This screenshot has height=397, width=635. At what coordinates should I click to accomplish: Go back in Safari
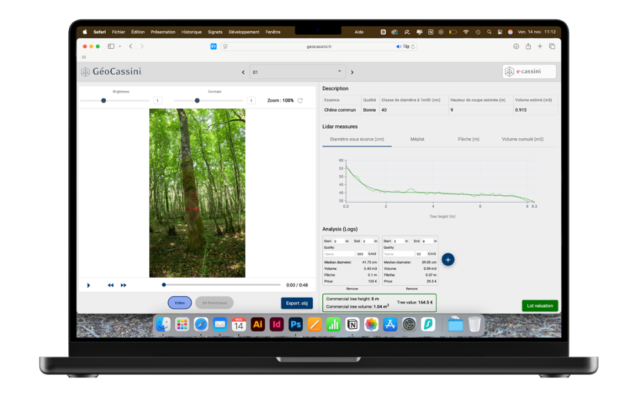(x=131, y=46)
